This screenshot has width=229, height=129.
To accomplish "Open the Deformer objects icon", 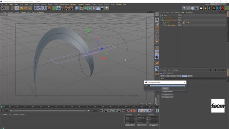I will point(94,8).
